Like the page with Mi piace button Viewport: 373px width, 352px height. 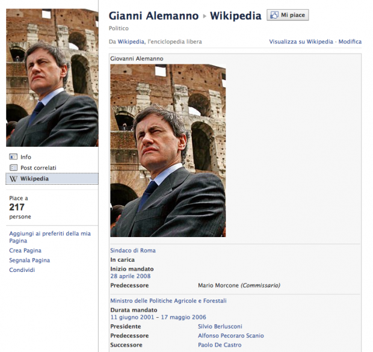tap(288, 15)
